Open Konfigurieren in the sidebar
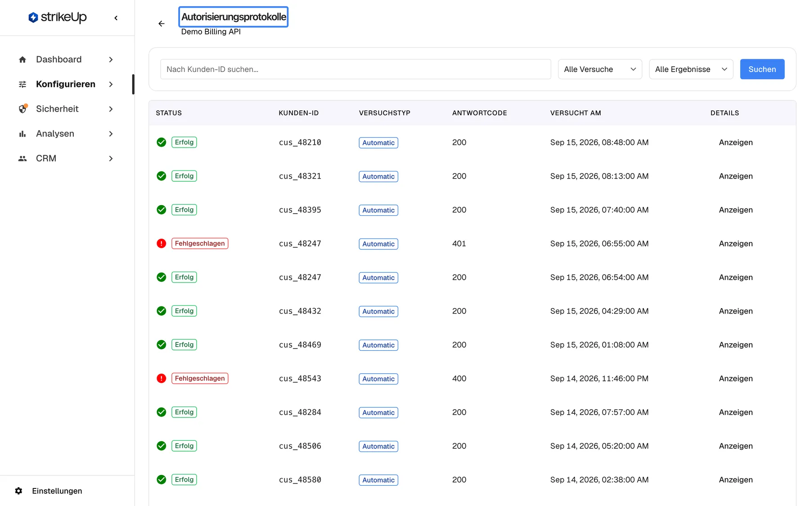This screenshot has width=810, height=506. 67,84
